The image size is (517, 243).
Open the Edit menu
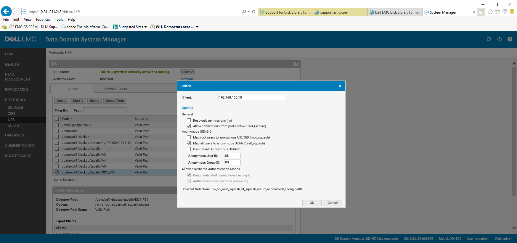coord(16,20)
